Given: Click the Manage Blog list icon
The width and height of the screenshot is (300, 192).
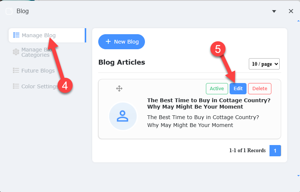Looking at the screenshot, I should pos(16,35).
